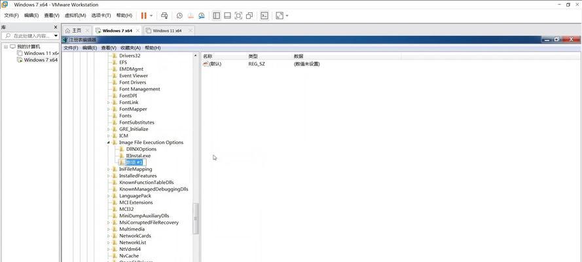Expand the IniFileMapping key
Screen dimensions: 582x262
point(109,169)
